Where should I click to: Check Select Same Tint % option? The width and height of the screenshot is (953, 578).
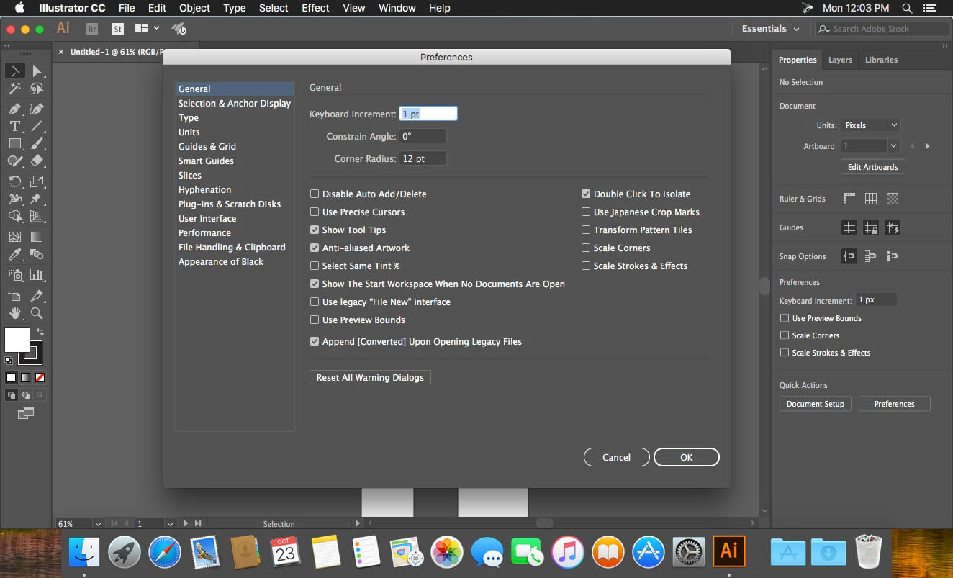[315, 266]
